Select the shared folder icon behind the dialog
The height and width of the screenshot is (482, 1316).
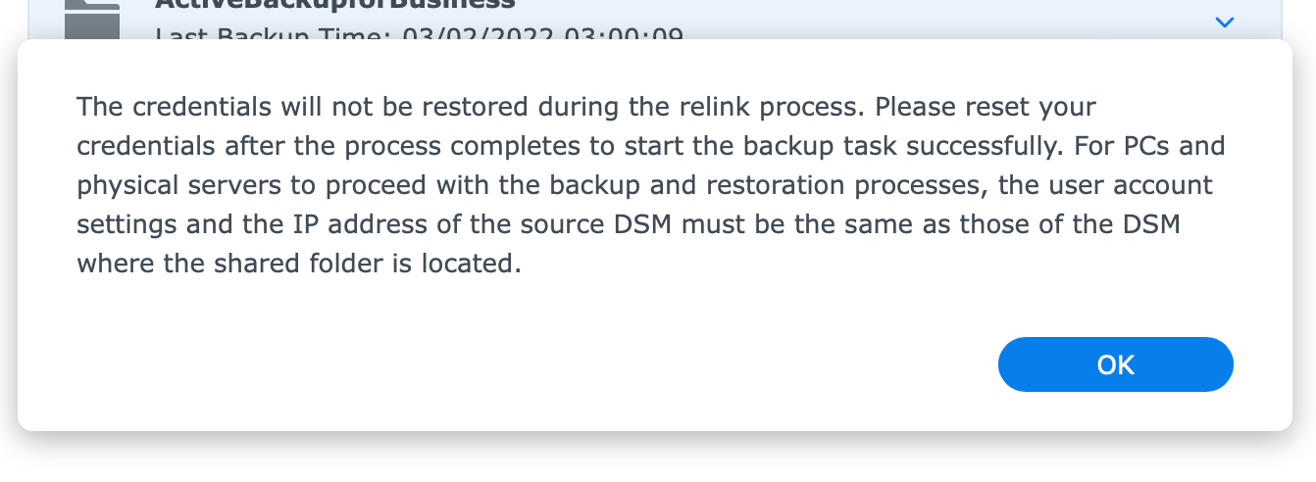click(92, 20)
